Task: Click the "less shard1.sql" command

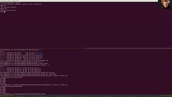Action: (x=51, y=74)
